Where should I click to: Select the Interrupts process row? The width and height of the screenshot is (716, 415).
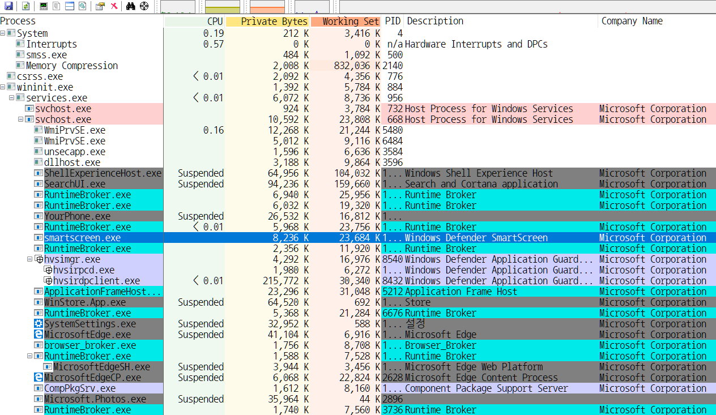[x=358, y=44]
